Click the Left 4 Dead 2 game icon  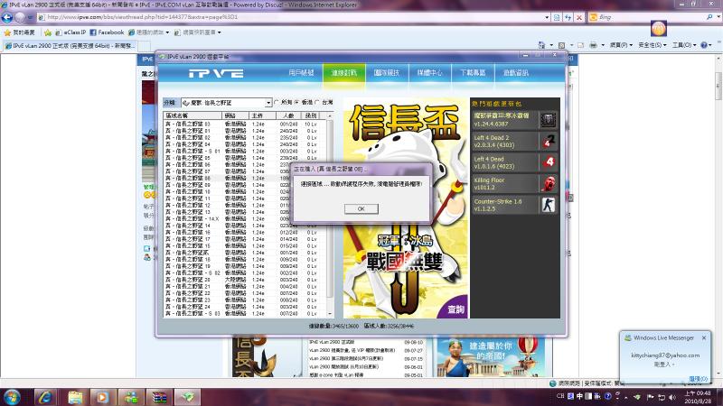pos(549,141)
